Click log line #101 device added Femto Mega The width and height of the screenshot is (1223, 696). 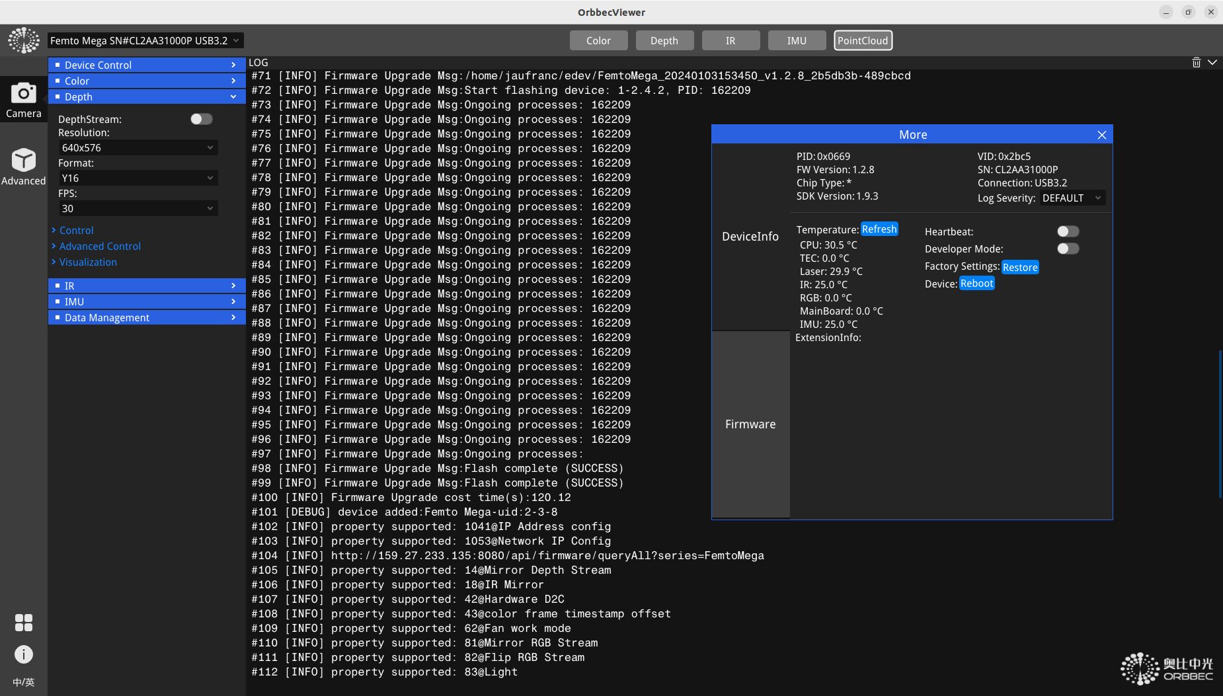tap(405, 512)
